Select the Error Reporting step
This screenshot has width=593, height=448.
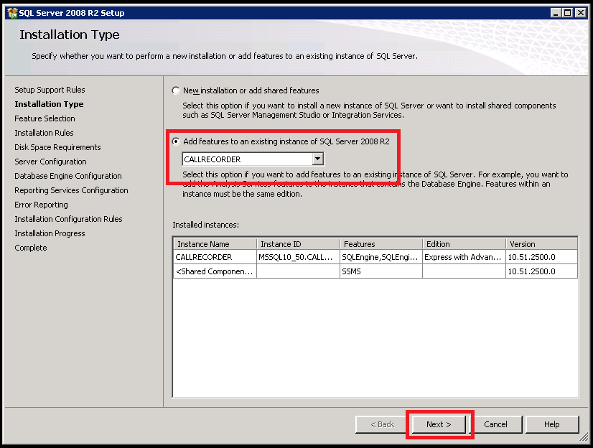39,205
